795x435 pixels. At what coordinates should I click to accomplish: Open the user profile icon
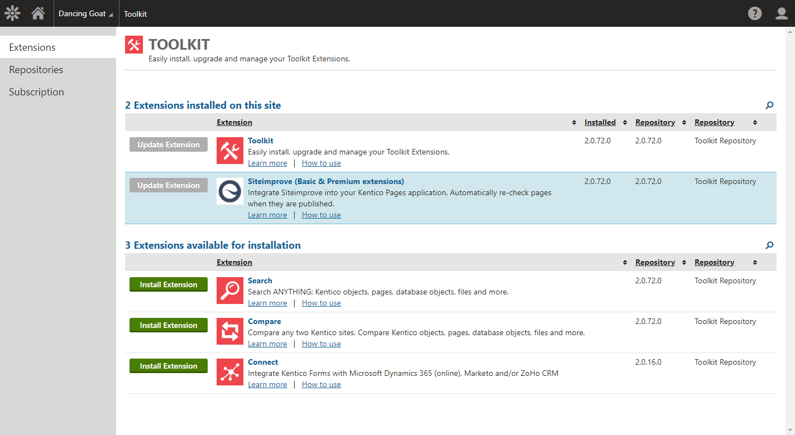coord(782,13)
